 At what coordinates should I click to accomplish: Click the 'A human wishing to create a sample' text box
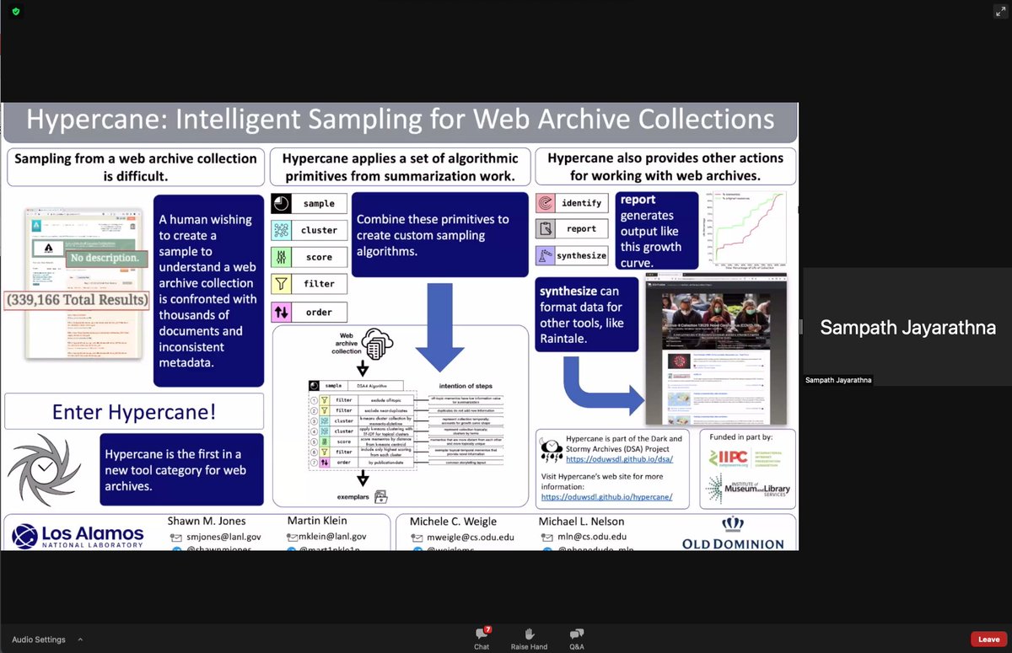pos(209,292)
